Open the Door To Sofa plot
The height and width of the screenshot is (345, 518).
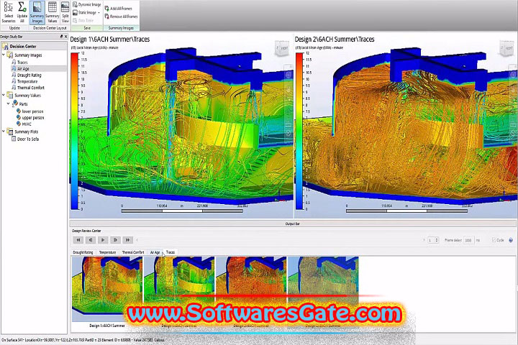click(25, 139)
